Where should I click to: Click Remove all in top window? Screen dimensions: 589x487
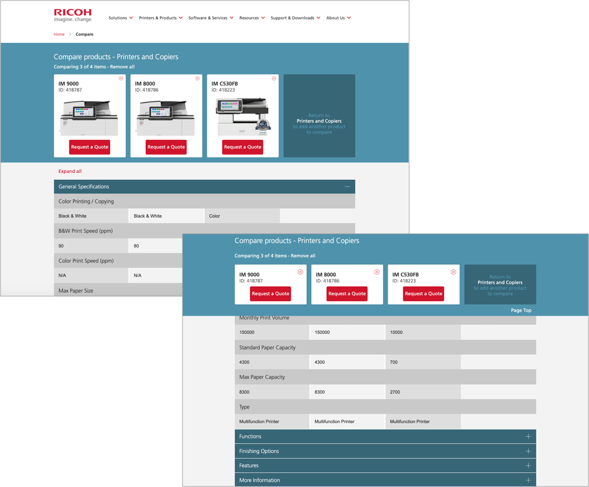[x=122, y=67]
